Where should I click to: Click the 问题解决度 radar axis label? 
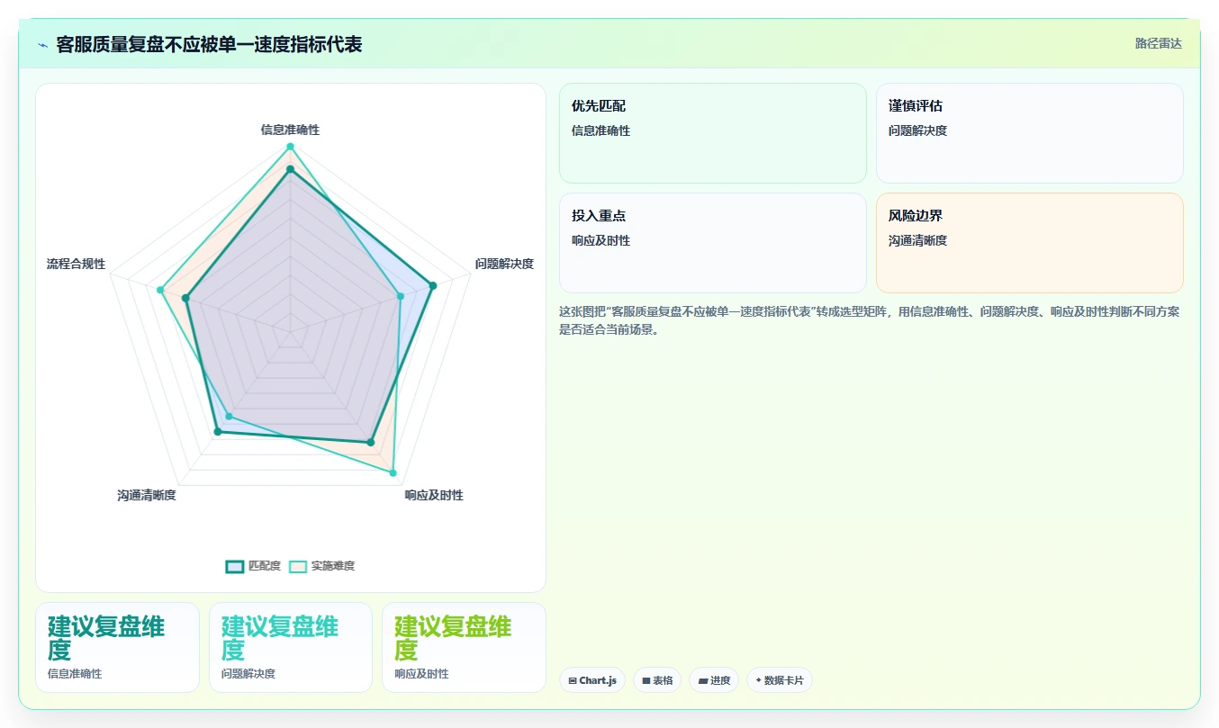pos(504,264)
